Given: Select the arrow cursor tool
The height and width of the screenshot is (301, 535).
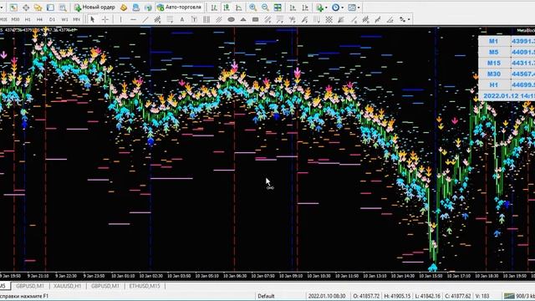Looking at the screenshot, I should tap(92, 19).
